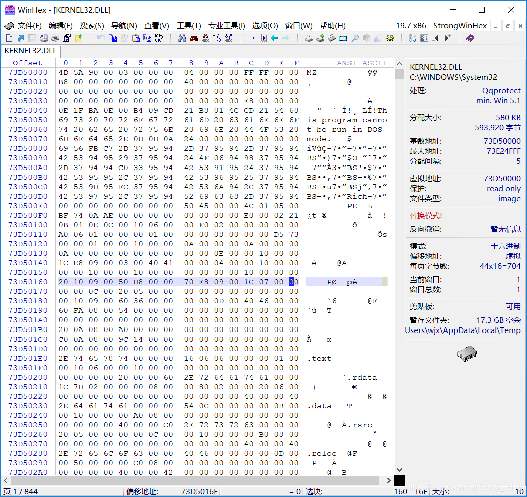Open the 查看(V) menu
Viewport: 527px width, 497px height.
point(156,26)
